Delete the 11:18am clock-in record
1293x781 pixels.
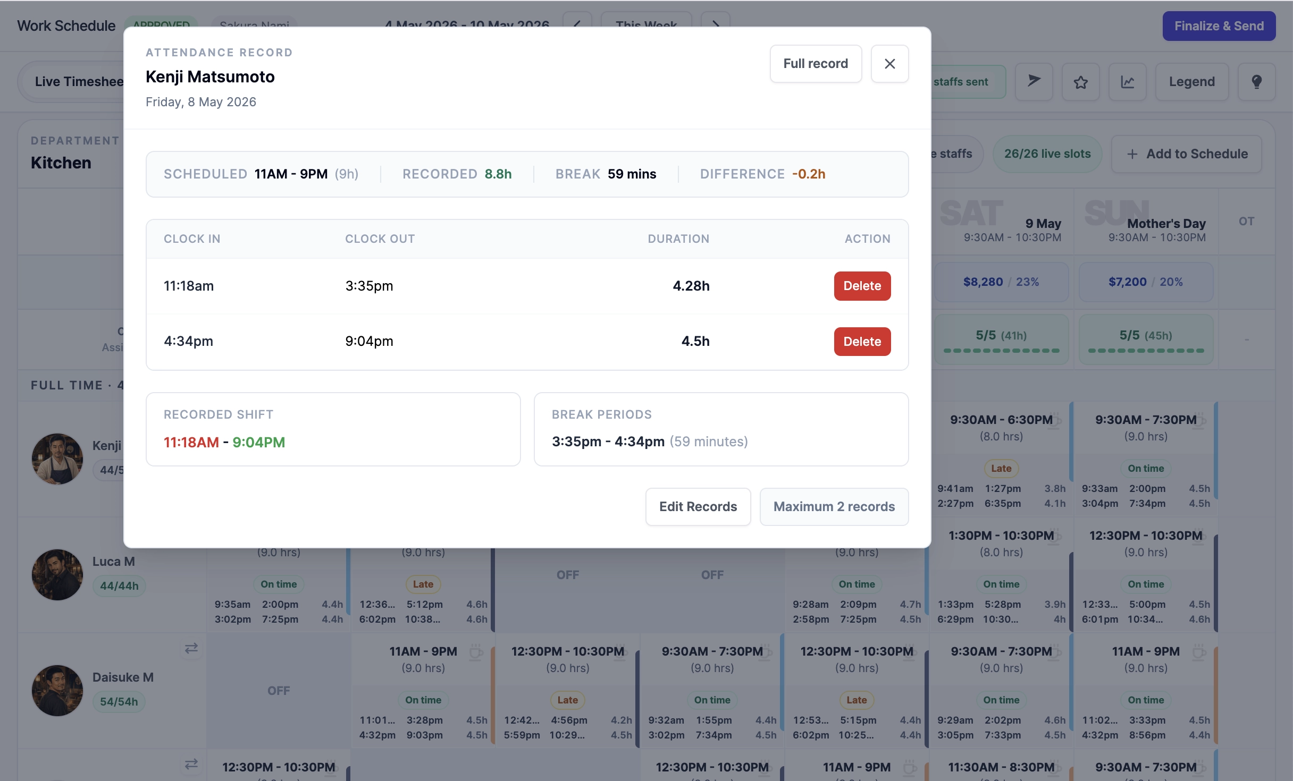coord(862,286)
